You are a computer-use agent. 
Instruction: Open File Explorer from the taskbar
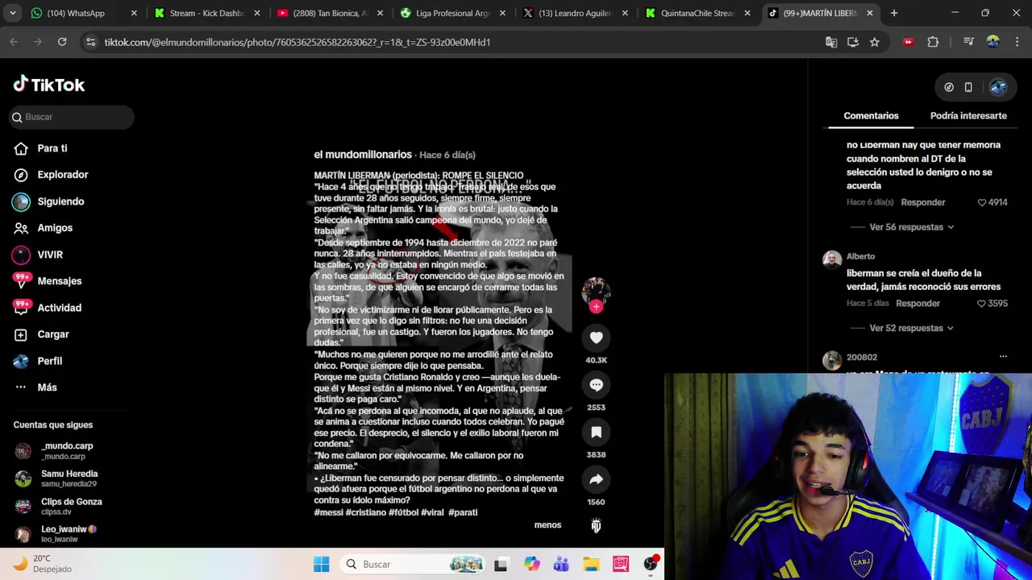[591, 564]
